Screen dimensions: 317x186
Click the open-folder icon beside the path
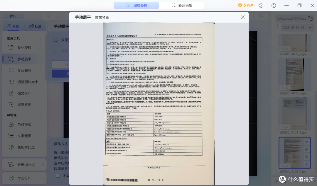click(310, 18)
